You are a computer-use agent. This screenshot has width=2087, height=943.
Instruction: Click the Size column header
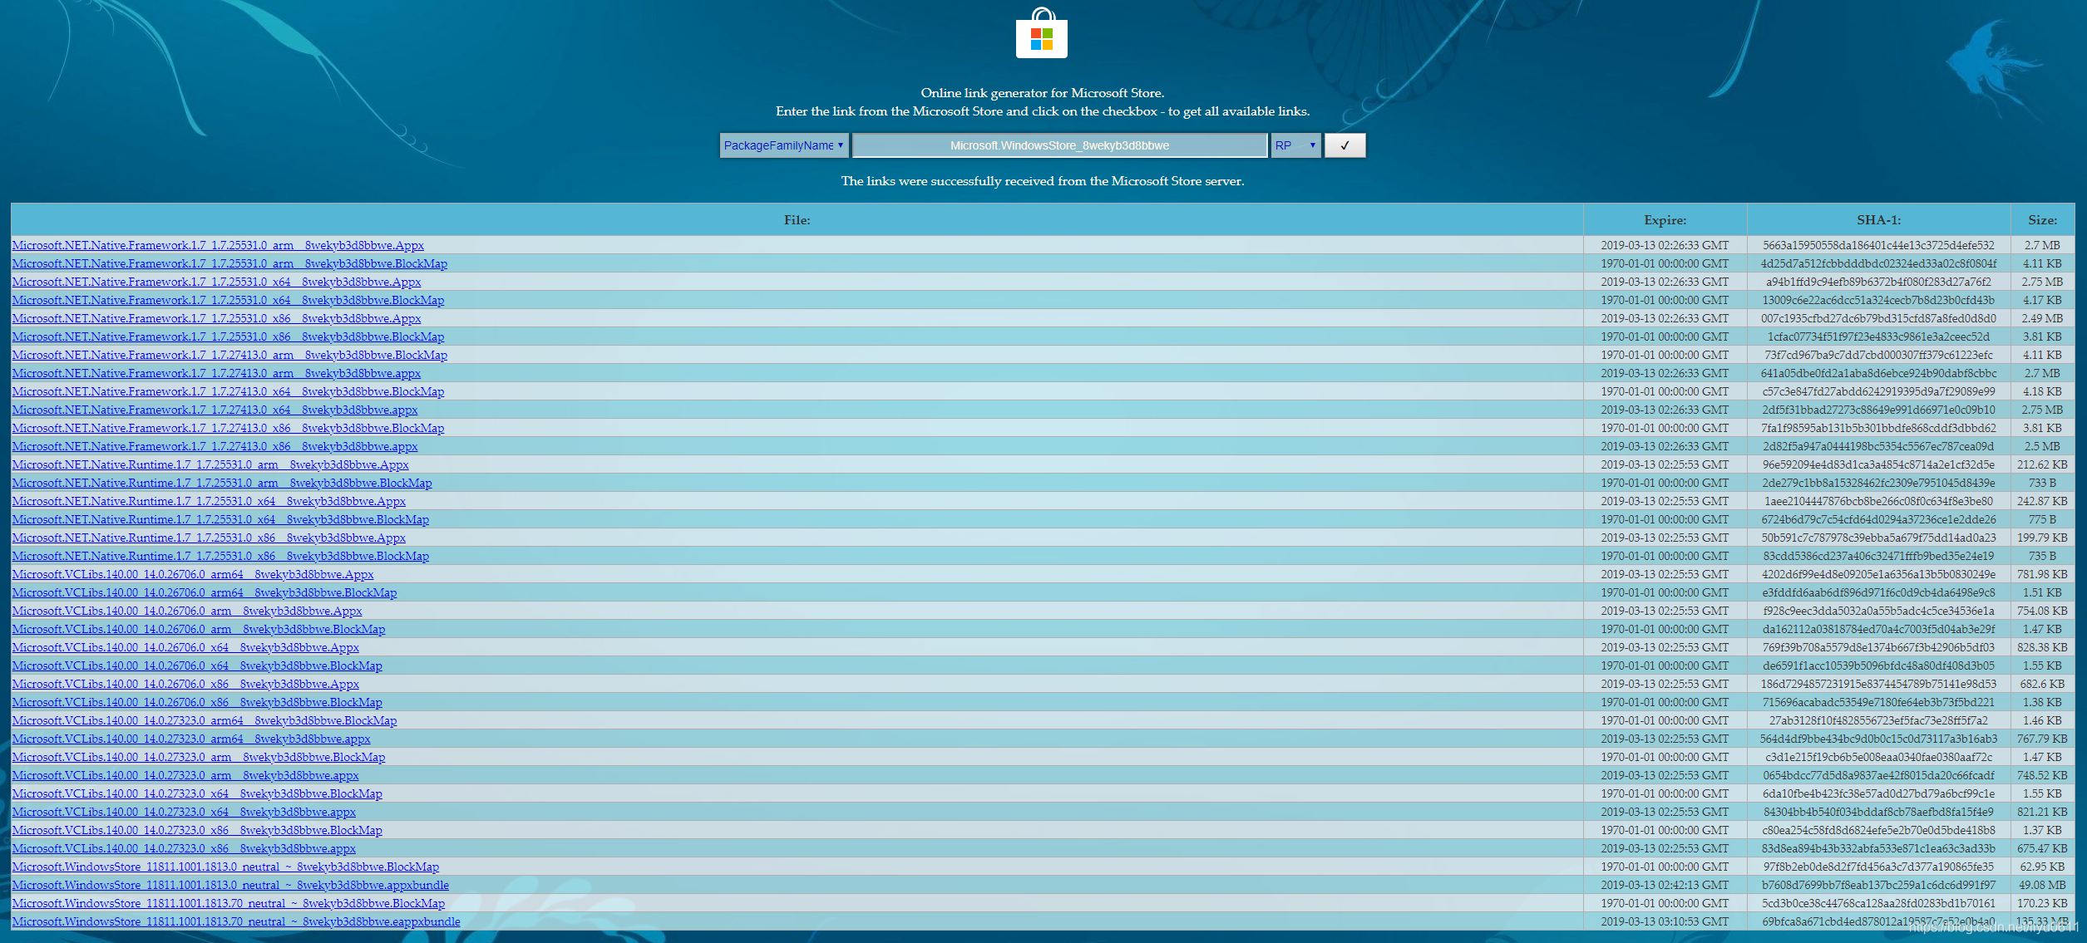coord(2042,220)
